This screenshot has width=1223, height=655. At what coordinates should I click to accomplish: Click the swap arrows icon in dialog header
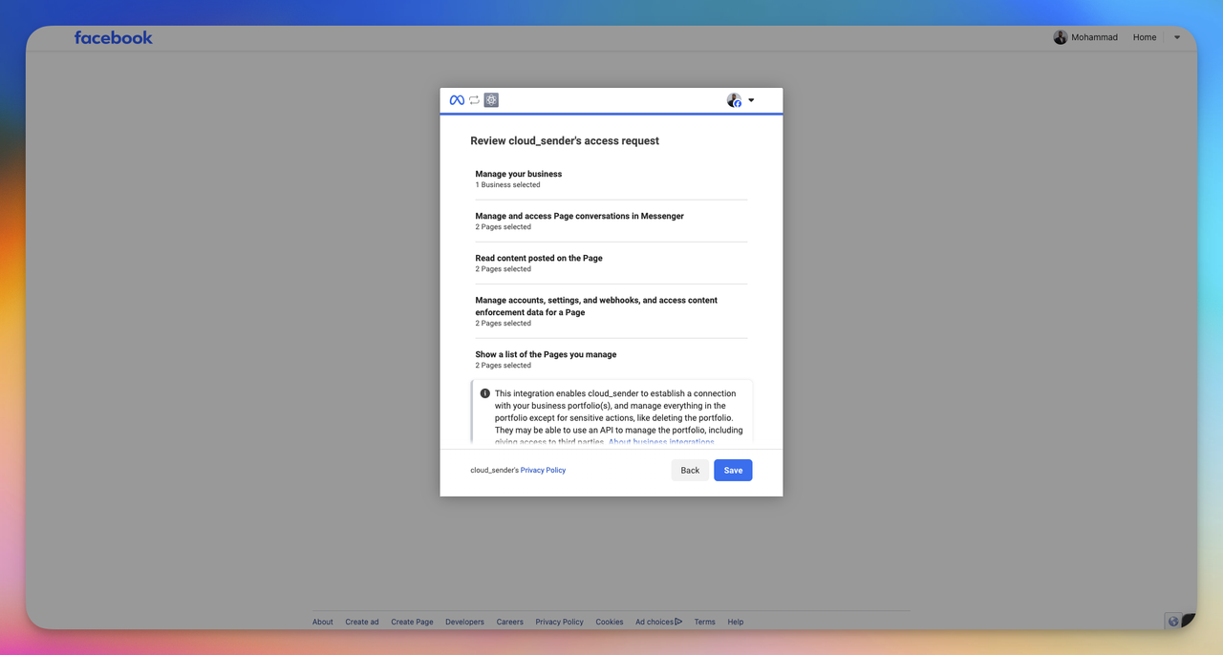point(474,100)
